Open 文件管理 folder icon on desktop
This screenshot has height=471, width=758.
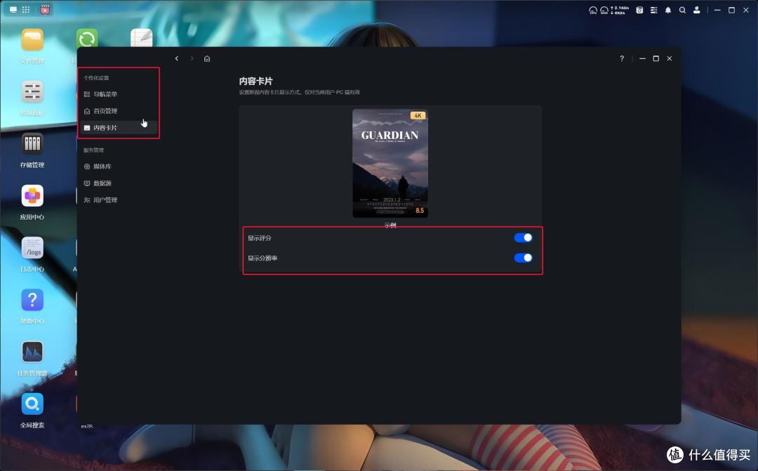click(x=32, y=39)
